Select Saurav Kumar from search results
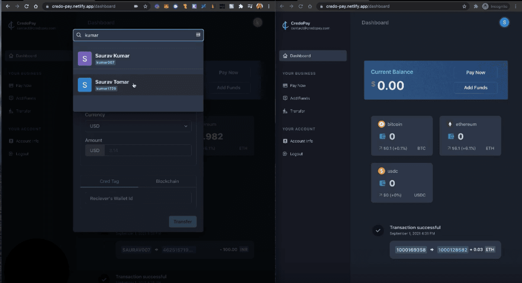 click(x=139, y=58)
